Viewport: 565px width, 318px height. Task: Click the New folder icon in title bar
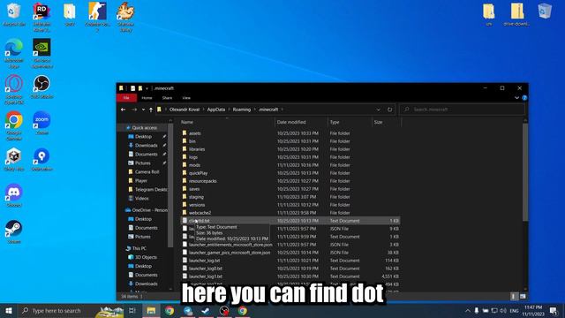140,88
